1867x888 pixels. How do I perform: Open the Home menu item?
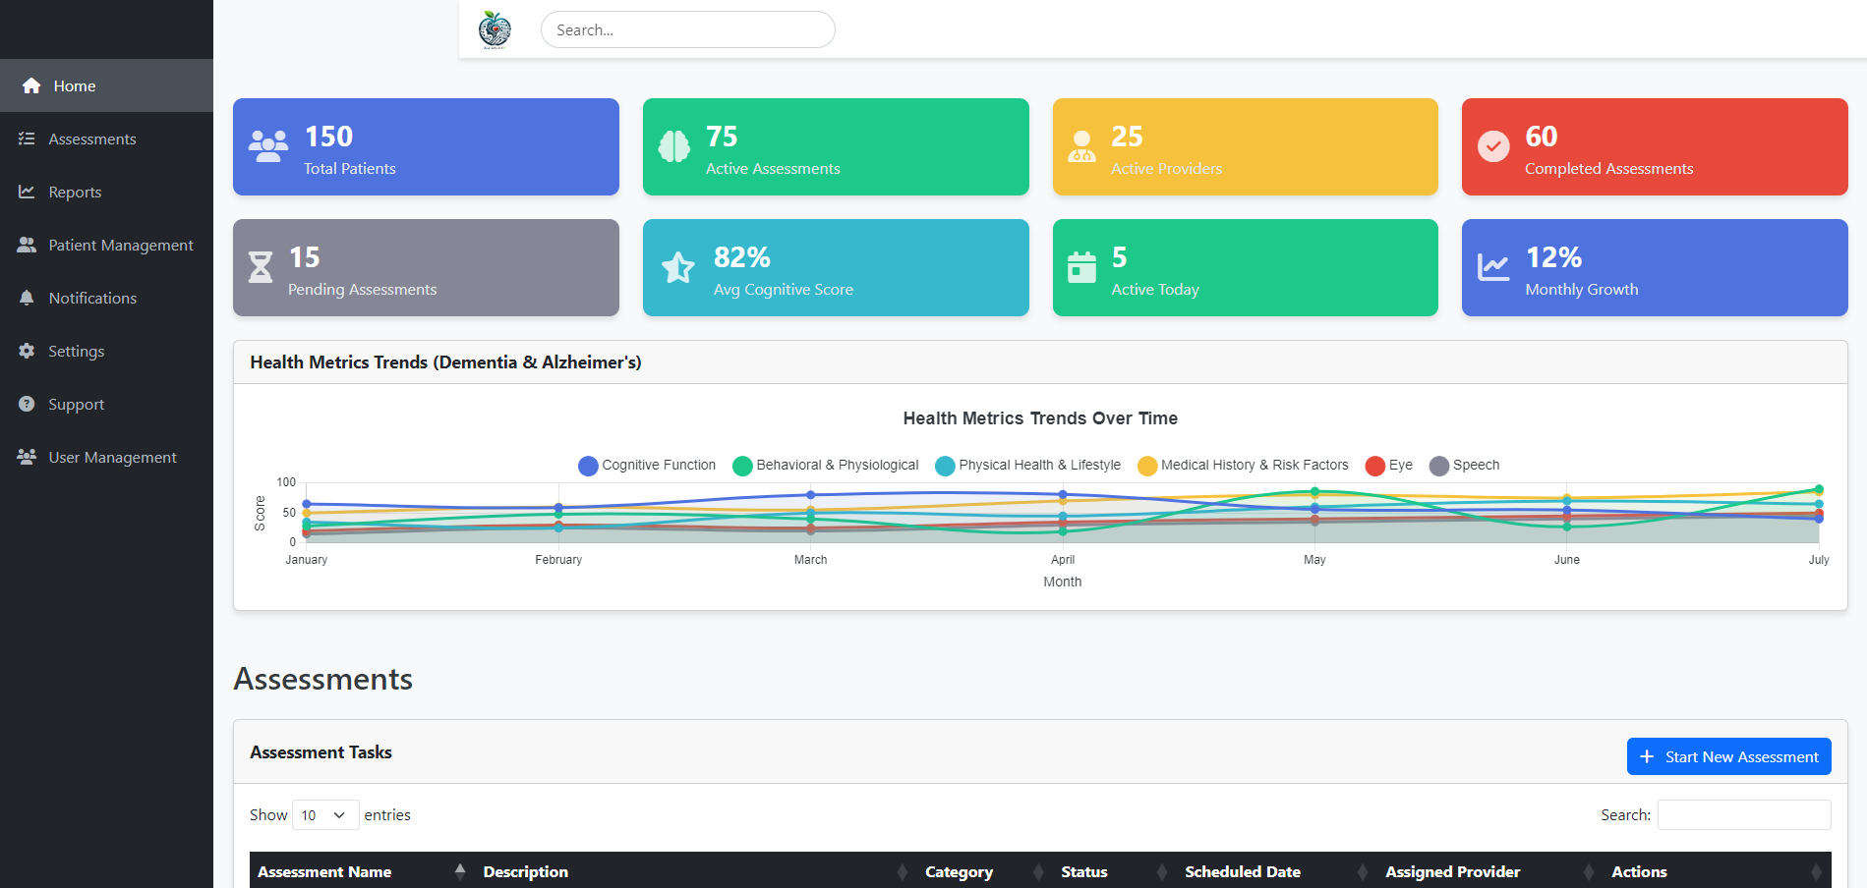(106, 85)
